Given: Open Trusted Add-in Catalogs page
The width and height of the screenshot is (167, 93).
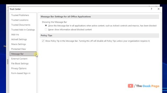Looking at the screenshot, I should [23, 30].
